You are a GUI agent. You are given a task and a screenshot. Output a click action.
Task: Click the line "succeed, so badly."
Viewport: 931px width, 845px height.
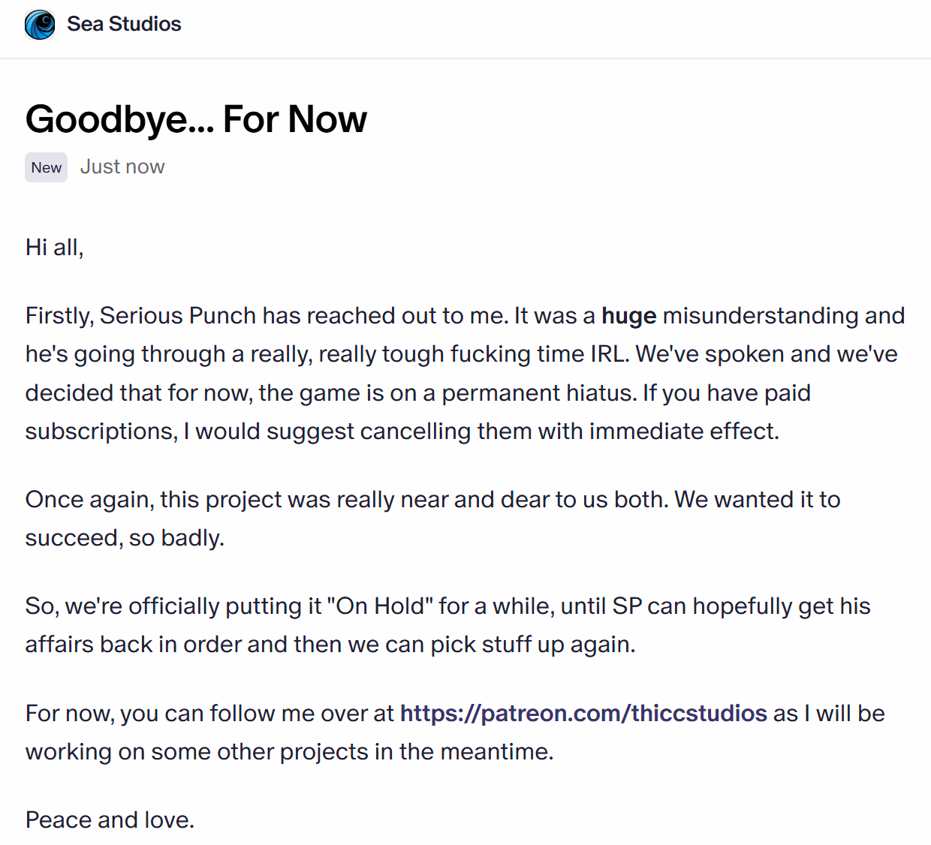click(125, 538)
